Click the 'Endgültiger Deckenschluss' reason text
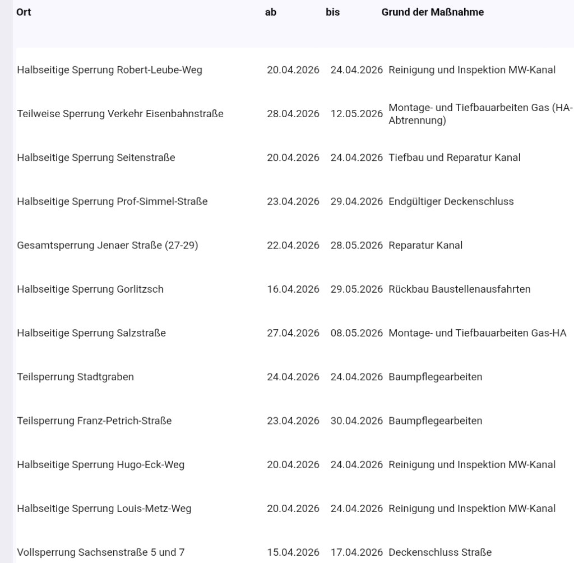574x563 pixels. 451,201
